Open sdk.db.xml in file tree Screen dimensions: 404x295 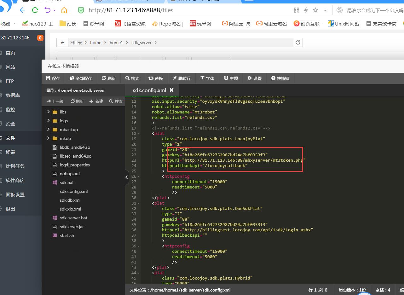tap(70, 200)
